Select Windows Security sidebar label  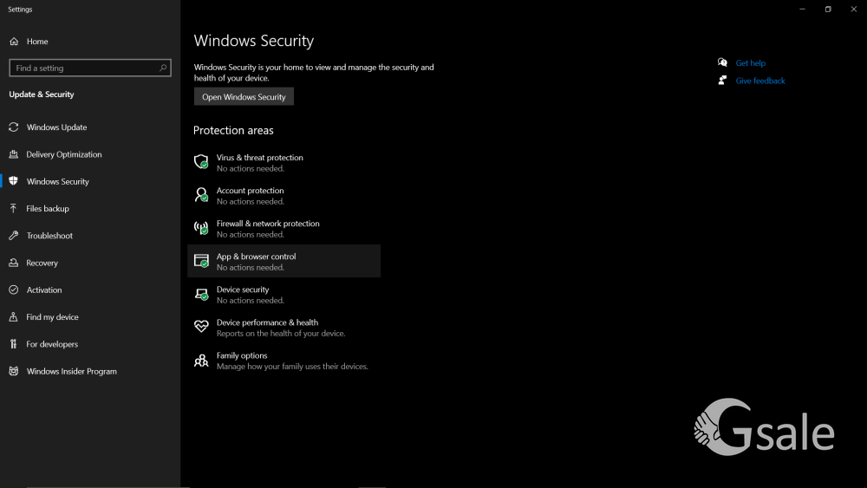tap(57, 181)
